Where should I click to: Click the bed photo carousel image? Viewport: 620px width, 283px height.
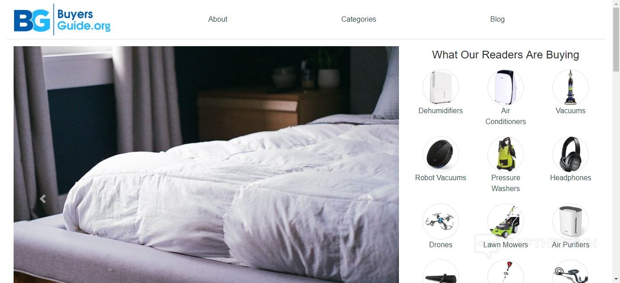pyautogui.click(x=206, y=164)
